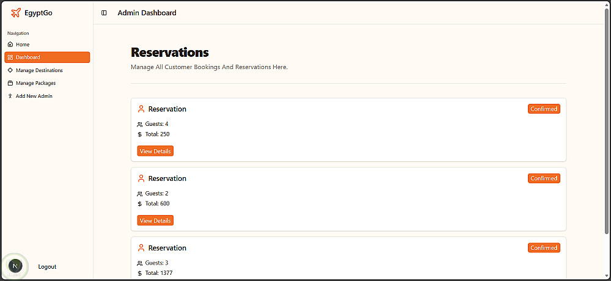The image size is (611, 281).
Task: Open the Next.js dev tools badge
Action: click(15, 266)
